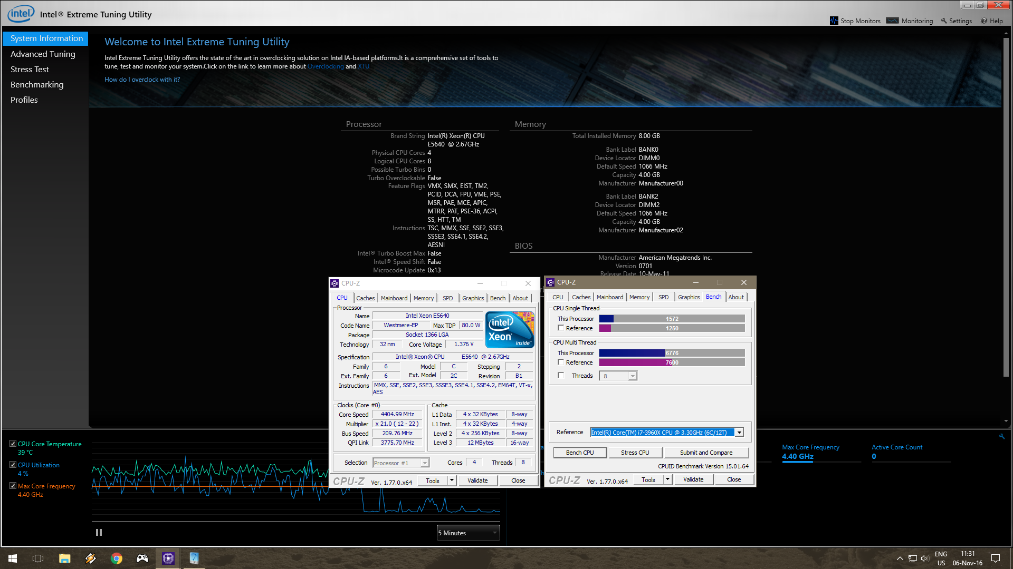The width and height of the screenshot is (1013, 569).
Task: Click Validate in left CPU-Z window
Action: click(477, 480)
